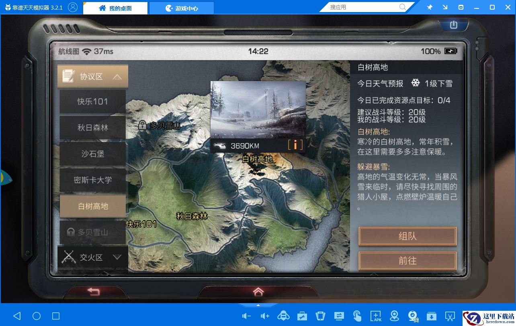Open the info icon on map card
Image resolution: width=516 pixels, height=326 pixels.
pos(295,145)
